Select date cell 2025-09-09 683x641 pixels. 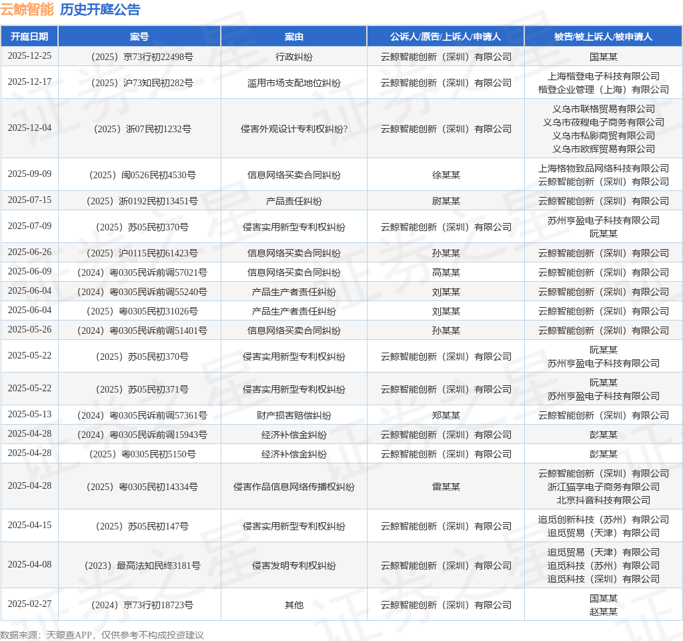point(29,174)
